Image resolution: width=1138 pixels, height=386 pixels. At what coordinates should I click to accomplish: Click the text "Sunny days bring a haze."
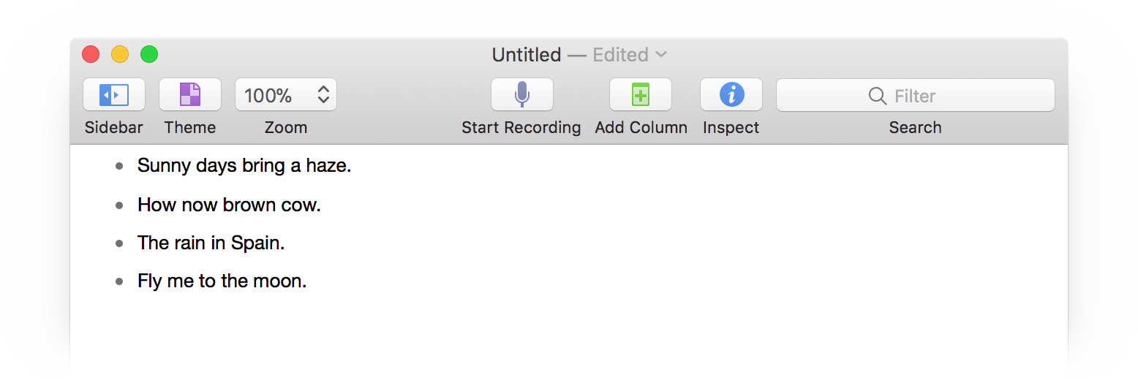[244, 166]
